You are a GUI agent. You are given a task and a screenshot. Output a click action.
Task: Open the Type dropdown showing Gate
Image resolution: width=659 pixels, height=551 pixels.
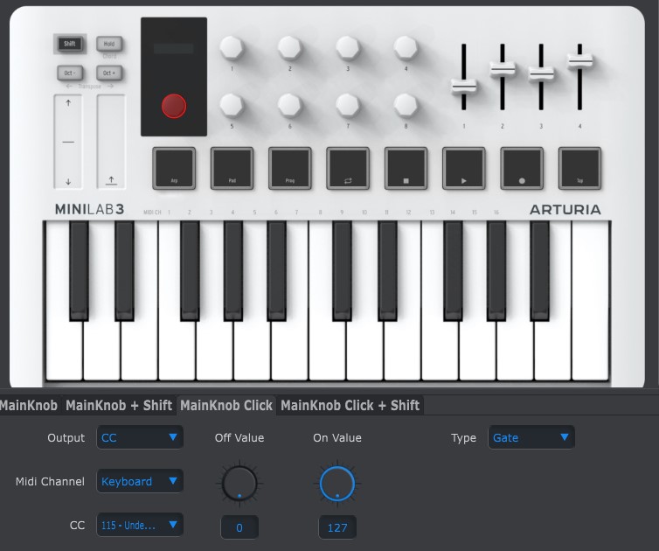coord(531,437)
